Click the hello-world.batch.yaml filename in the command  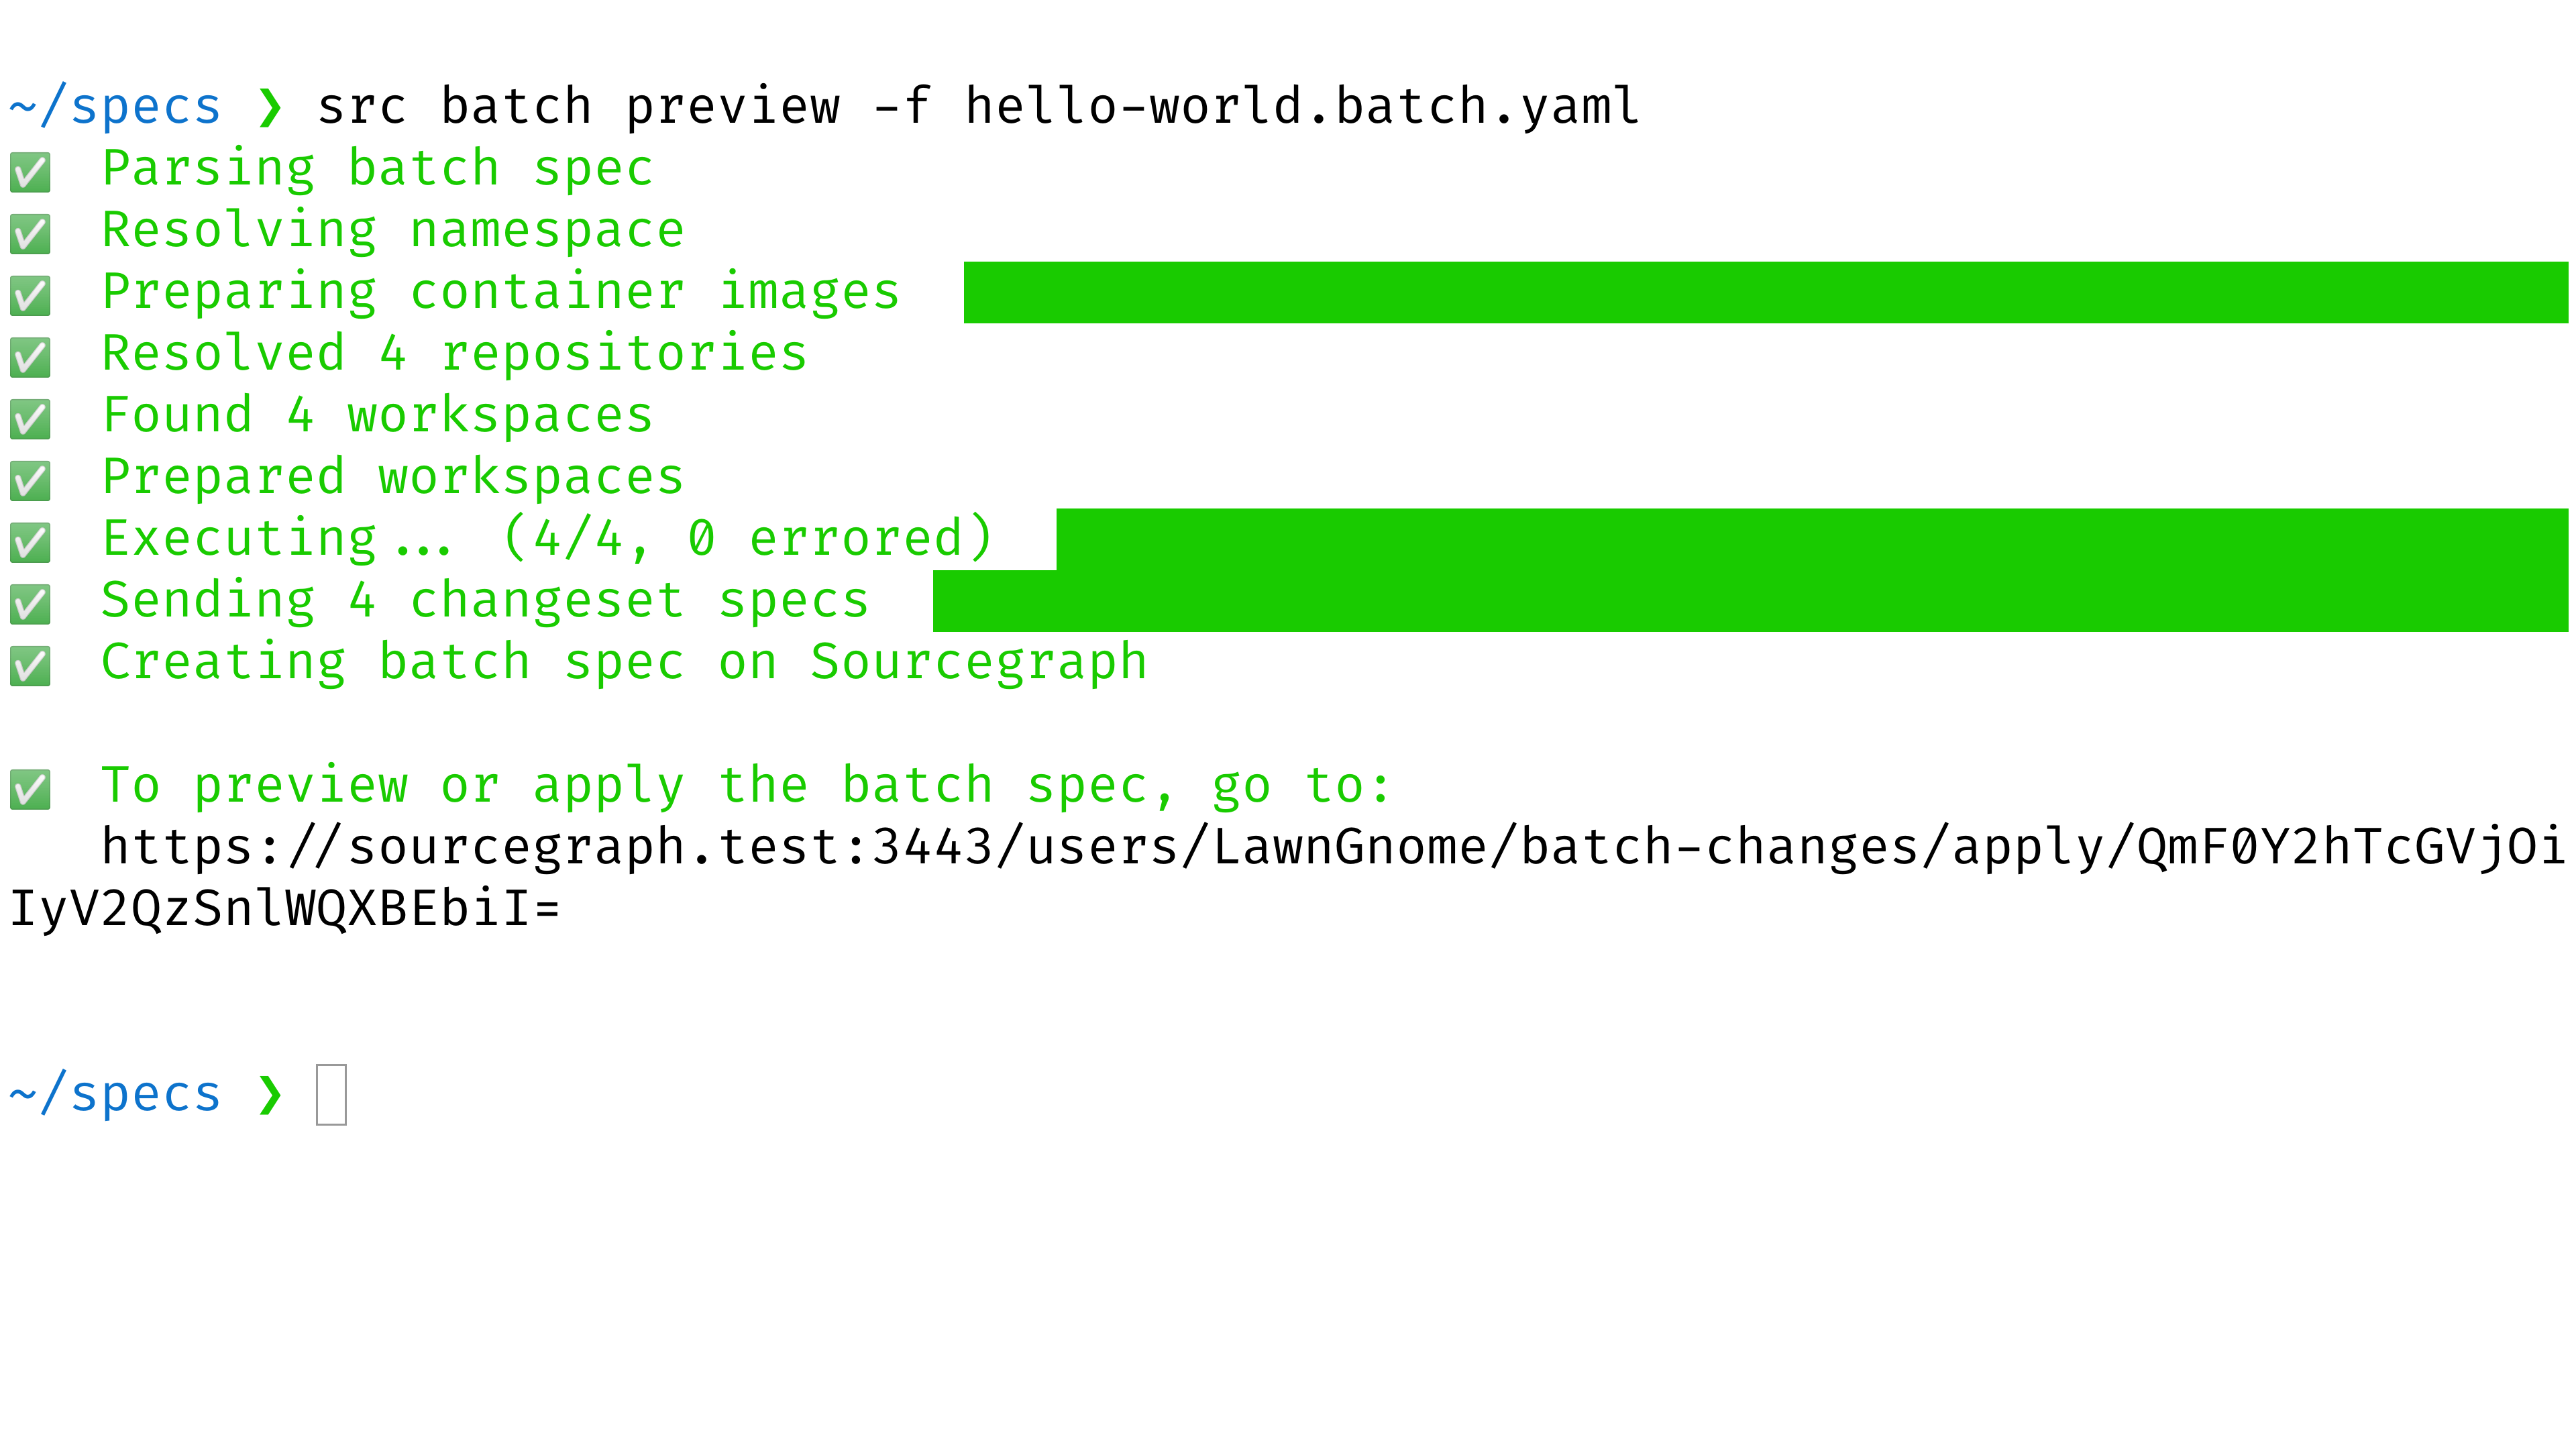tap(1301, 106)
